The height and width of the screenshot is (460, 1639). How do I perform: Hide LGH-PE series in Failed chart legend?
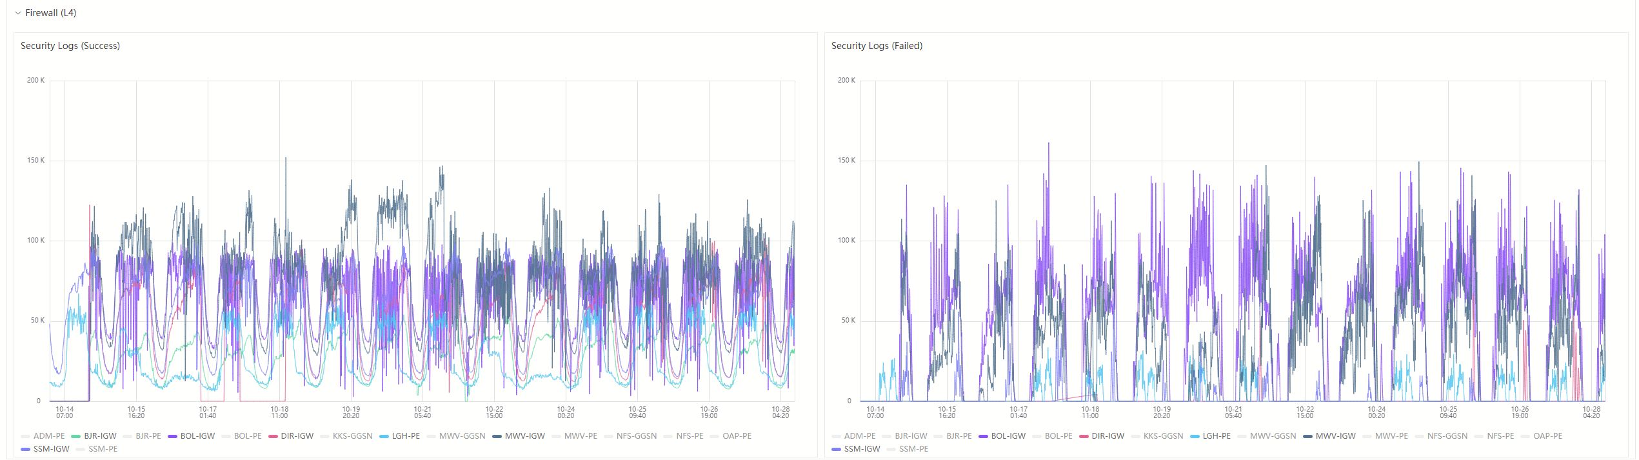click(x=1216, y=436)
